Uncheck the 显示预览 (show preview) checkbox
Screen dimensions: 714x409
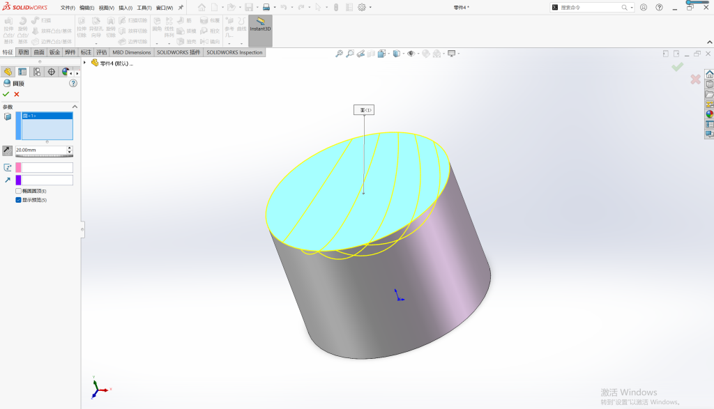coord(18,200)
